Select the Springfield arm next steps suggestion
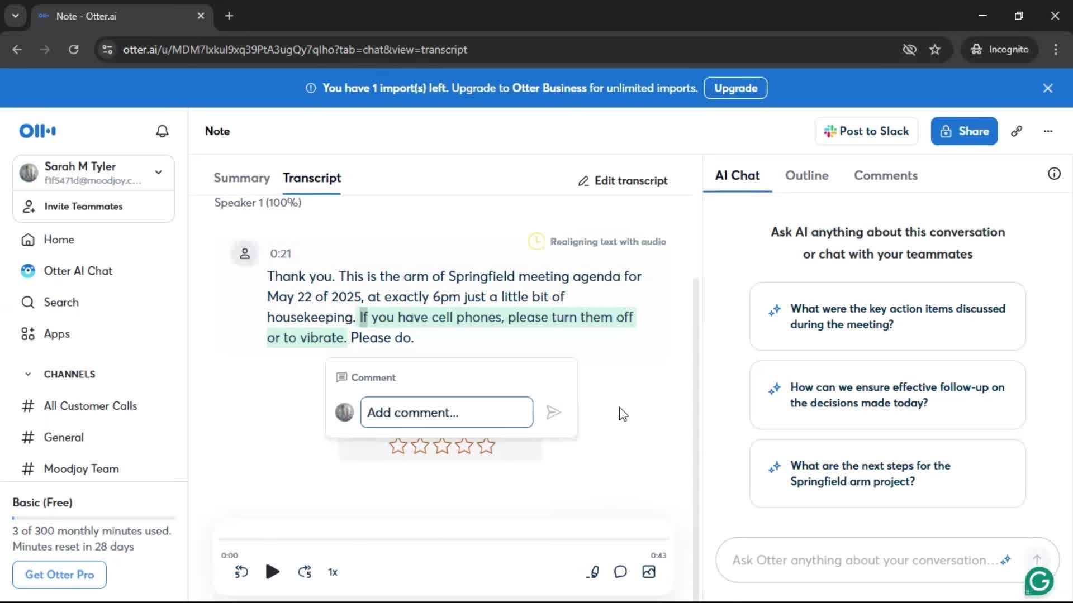 [887, 473]
